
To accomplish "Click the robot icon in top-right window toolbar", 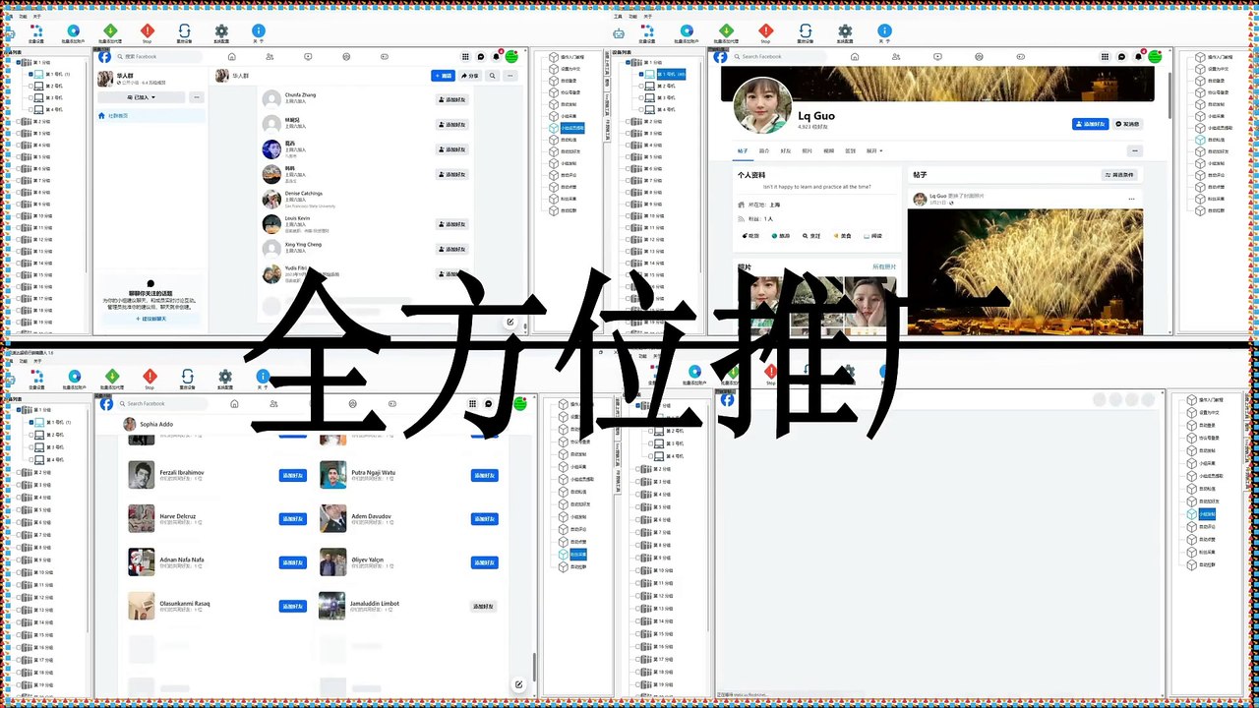I will (x=618, y=32).
